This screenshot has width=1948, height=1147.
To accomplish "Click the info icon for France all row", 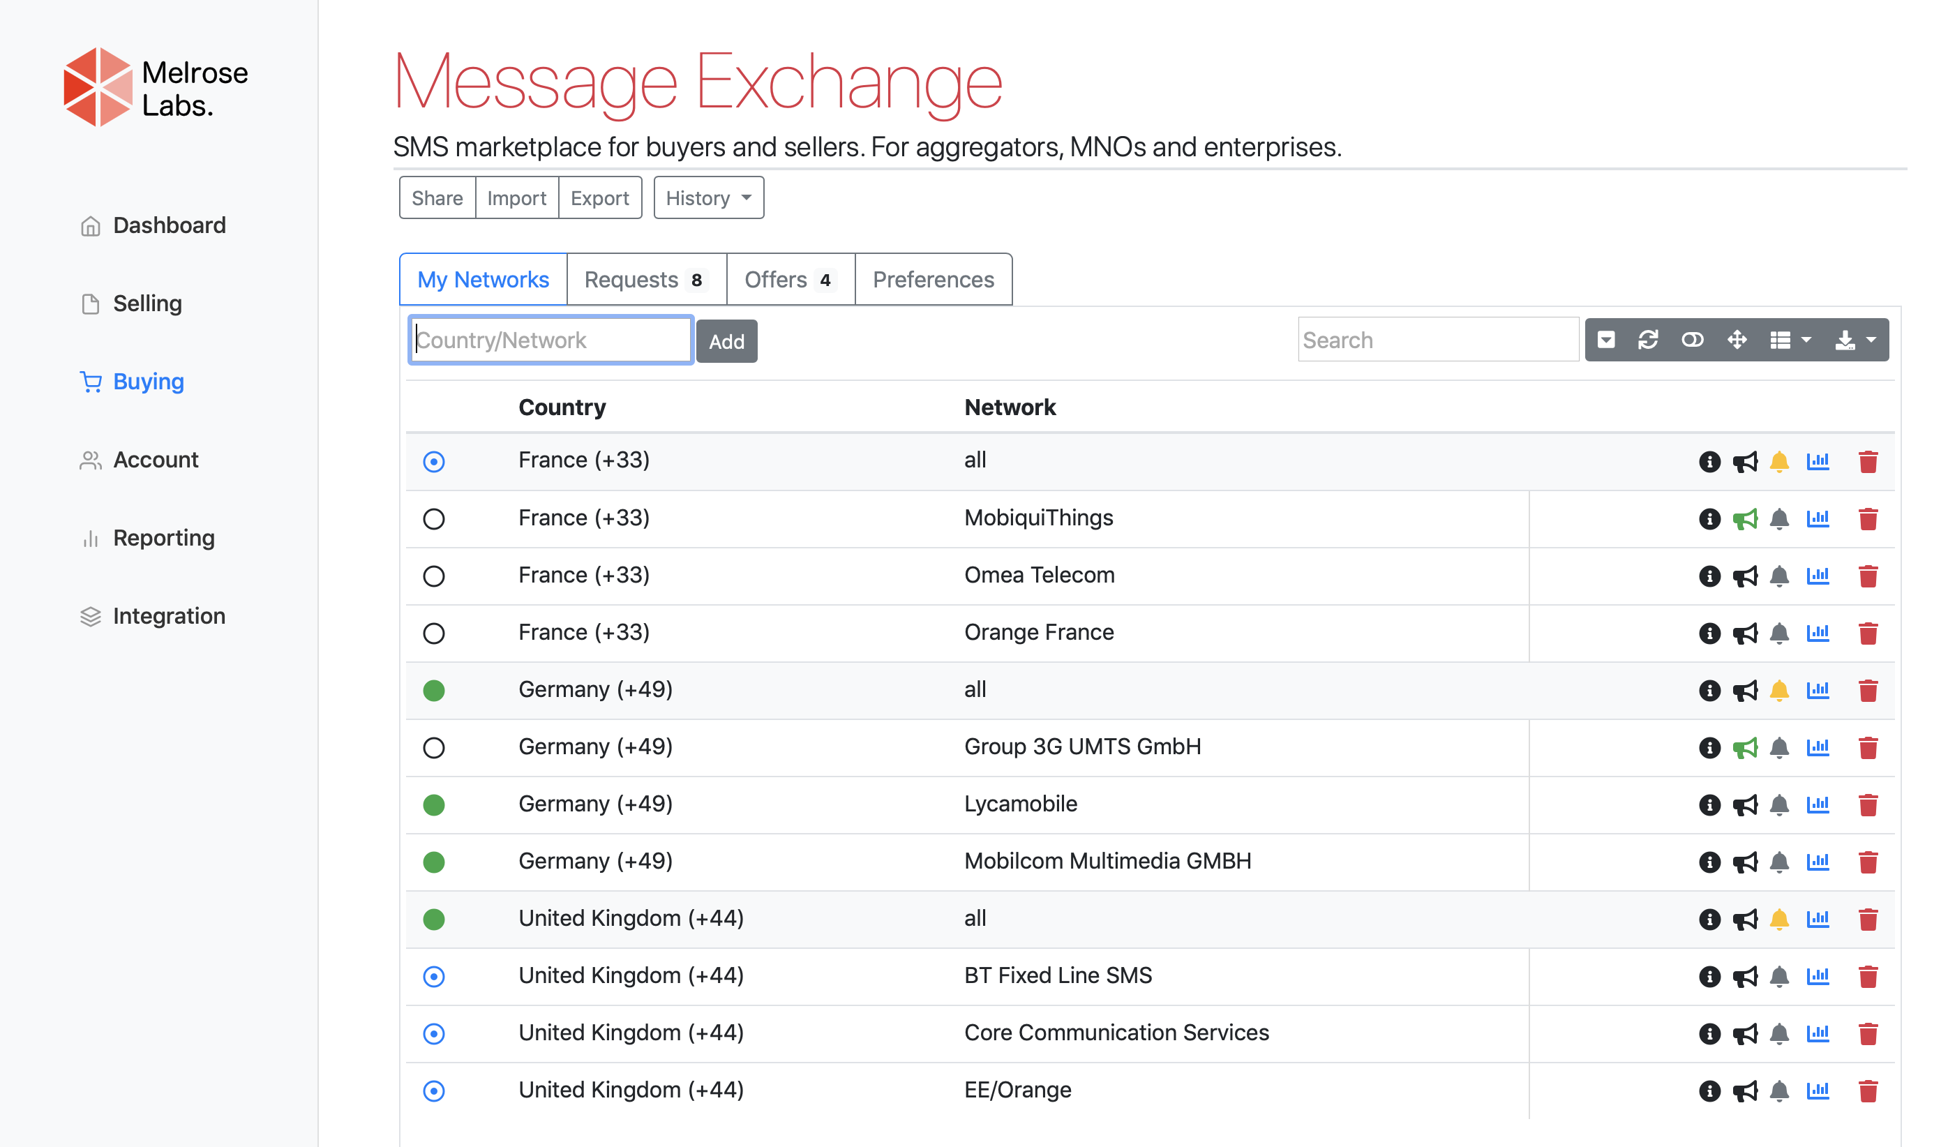I will coord(1709,461).
